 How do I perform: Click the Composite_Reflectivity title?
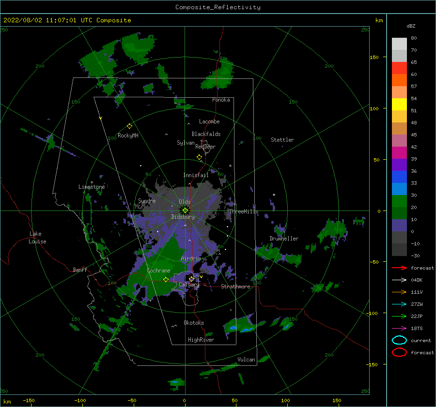coord(218,7)
